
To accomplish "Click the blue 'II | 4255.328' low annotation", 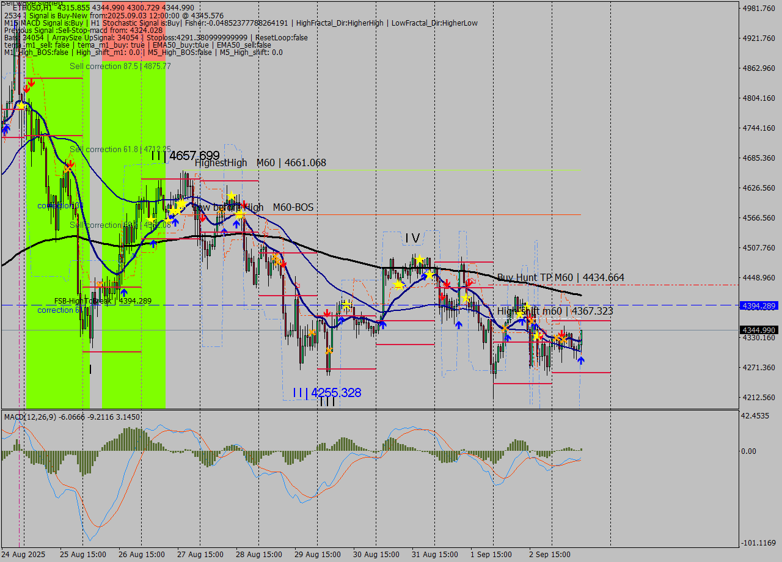I will point(327,393).
